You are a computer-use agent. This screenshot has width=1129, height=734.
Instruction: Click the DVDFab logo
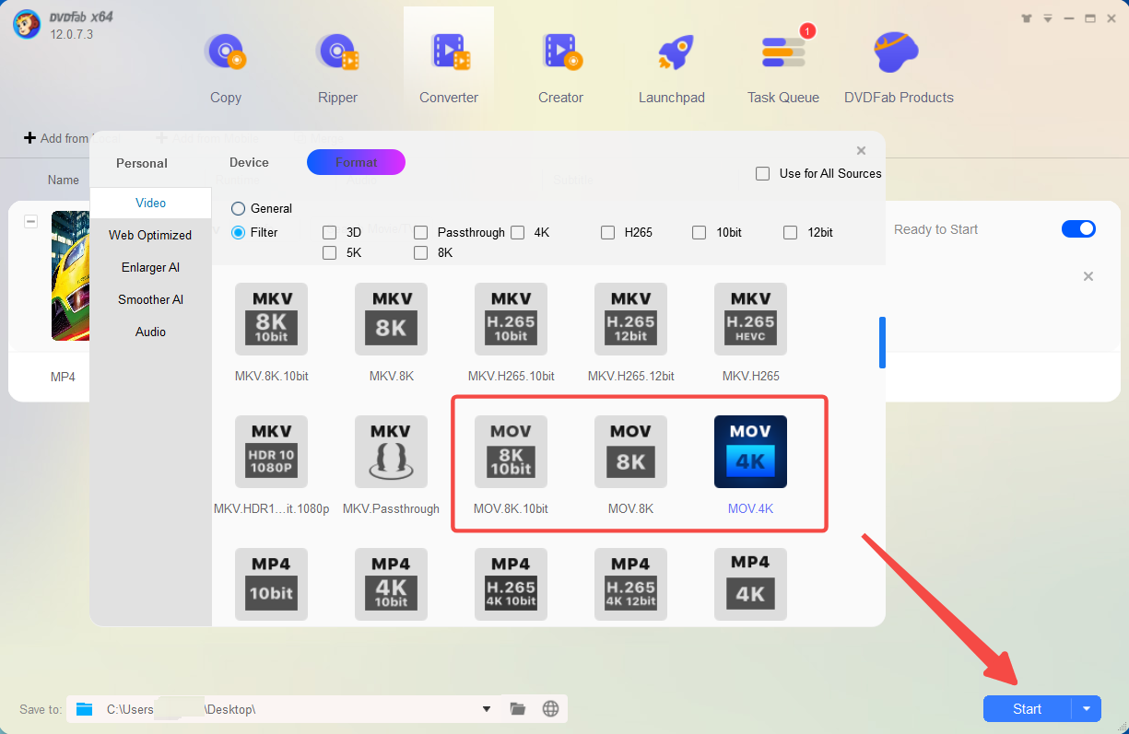click(x=26, y=24)
